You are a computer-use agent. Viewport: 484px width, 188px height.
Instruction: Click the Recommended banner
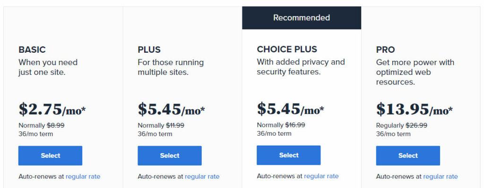click(x=302, y=18)
